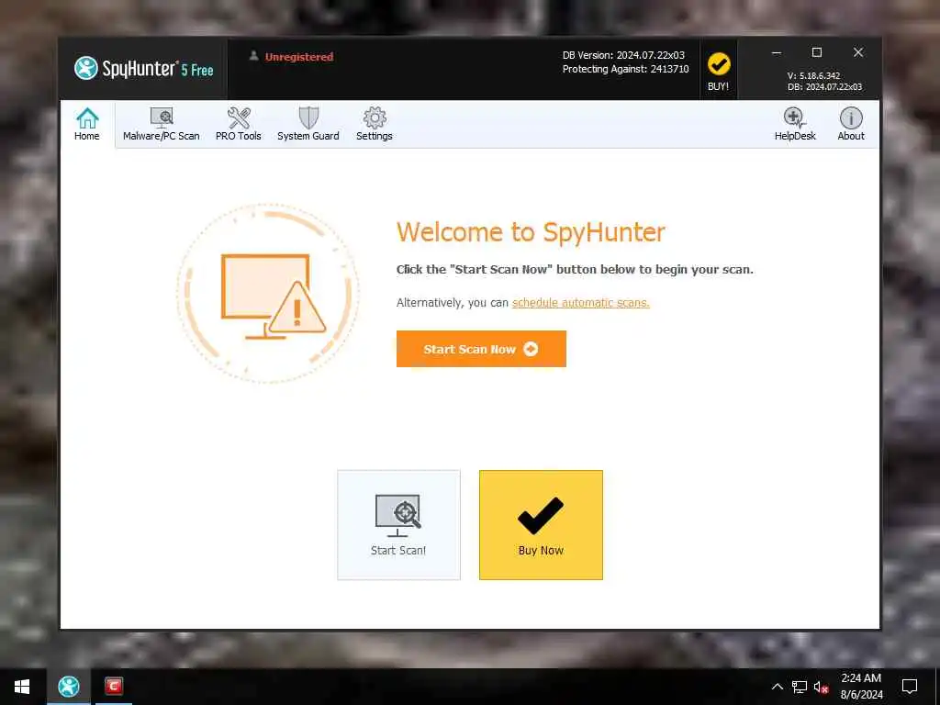Click the DB Version text in the header
Viewport: 940px width, 705px height.
coord(623,55)
